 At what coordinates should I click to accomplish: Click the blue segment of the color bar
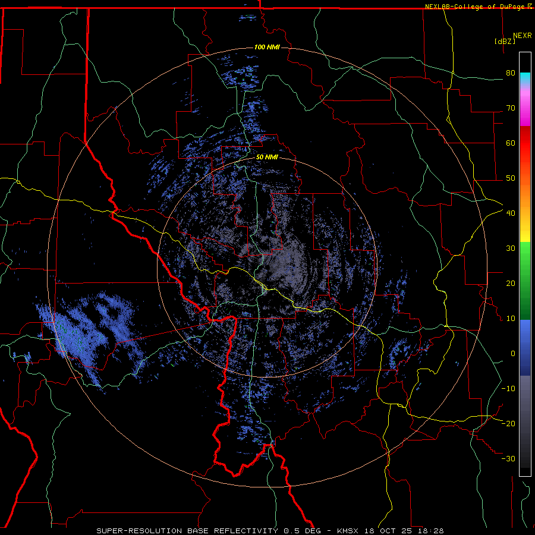(525, 348)
